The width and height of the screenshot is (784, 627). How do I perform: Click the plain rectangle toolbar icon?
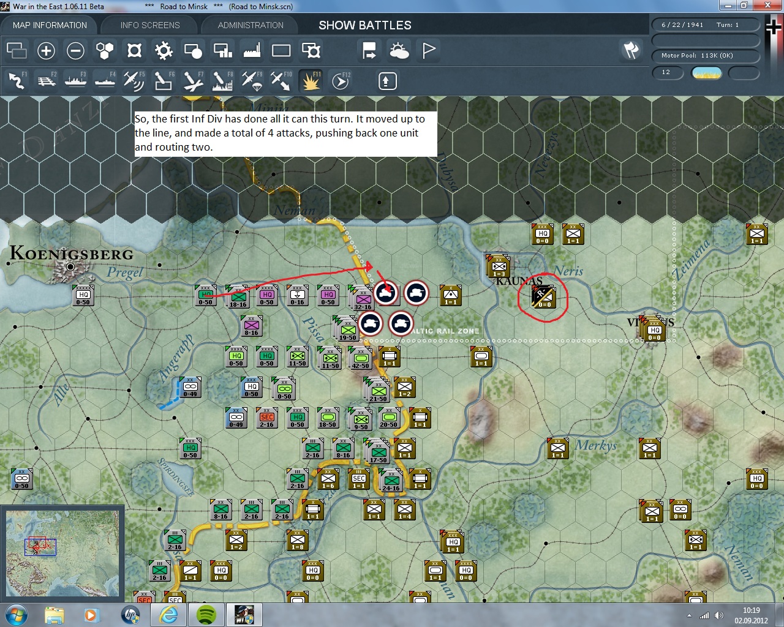281,51
